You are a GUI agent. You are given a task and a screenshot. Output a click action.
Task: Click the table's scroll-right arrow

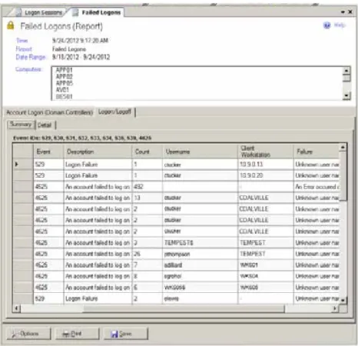click(x=335, y=308)
